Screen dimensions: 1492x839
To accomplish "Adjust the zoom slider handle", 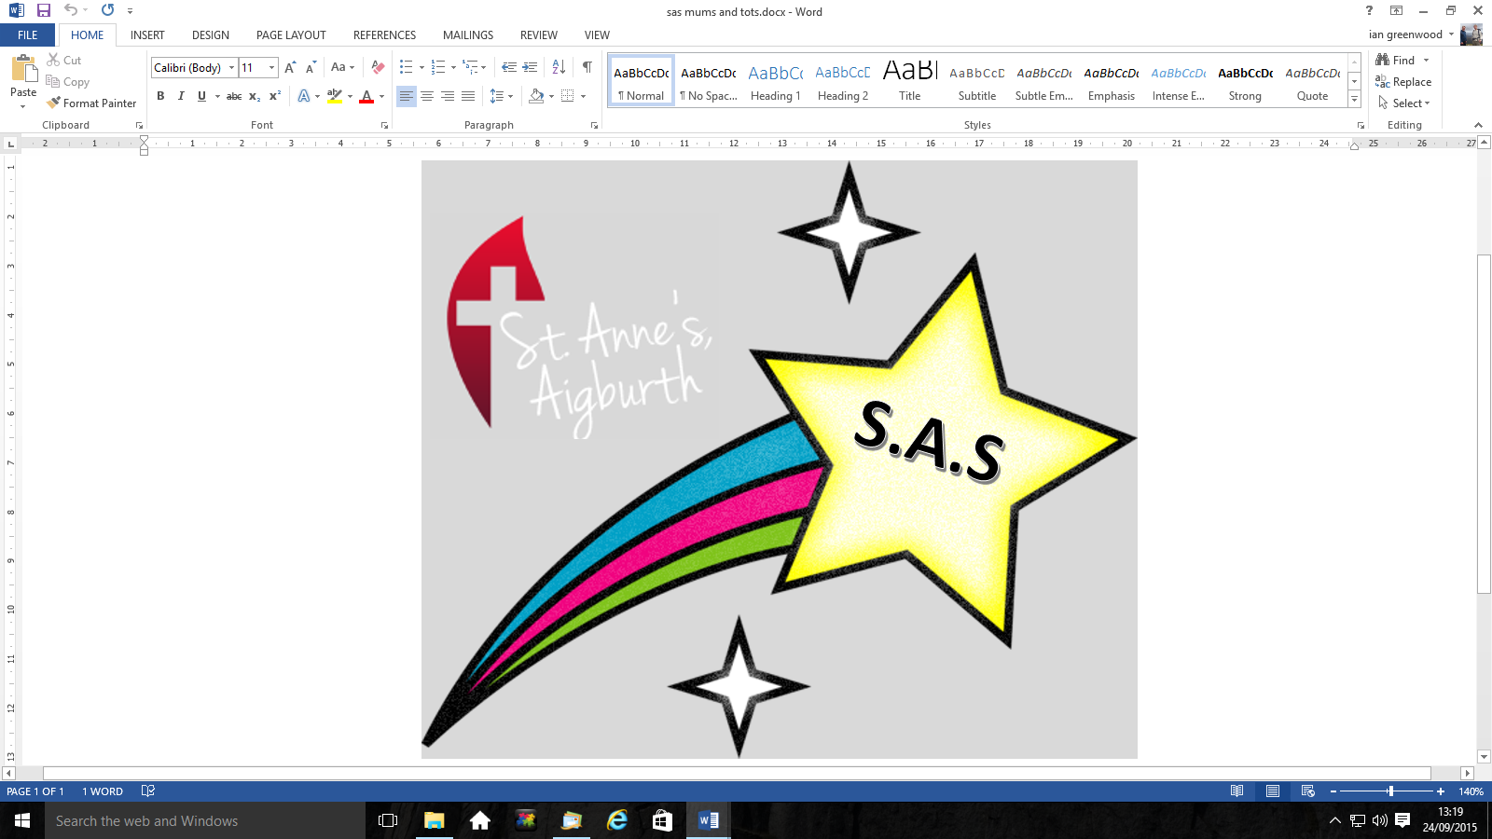I will tap(1390, 791).
